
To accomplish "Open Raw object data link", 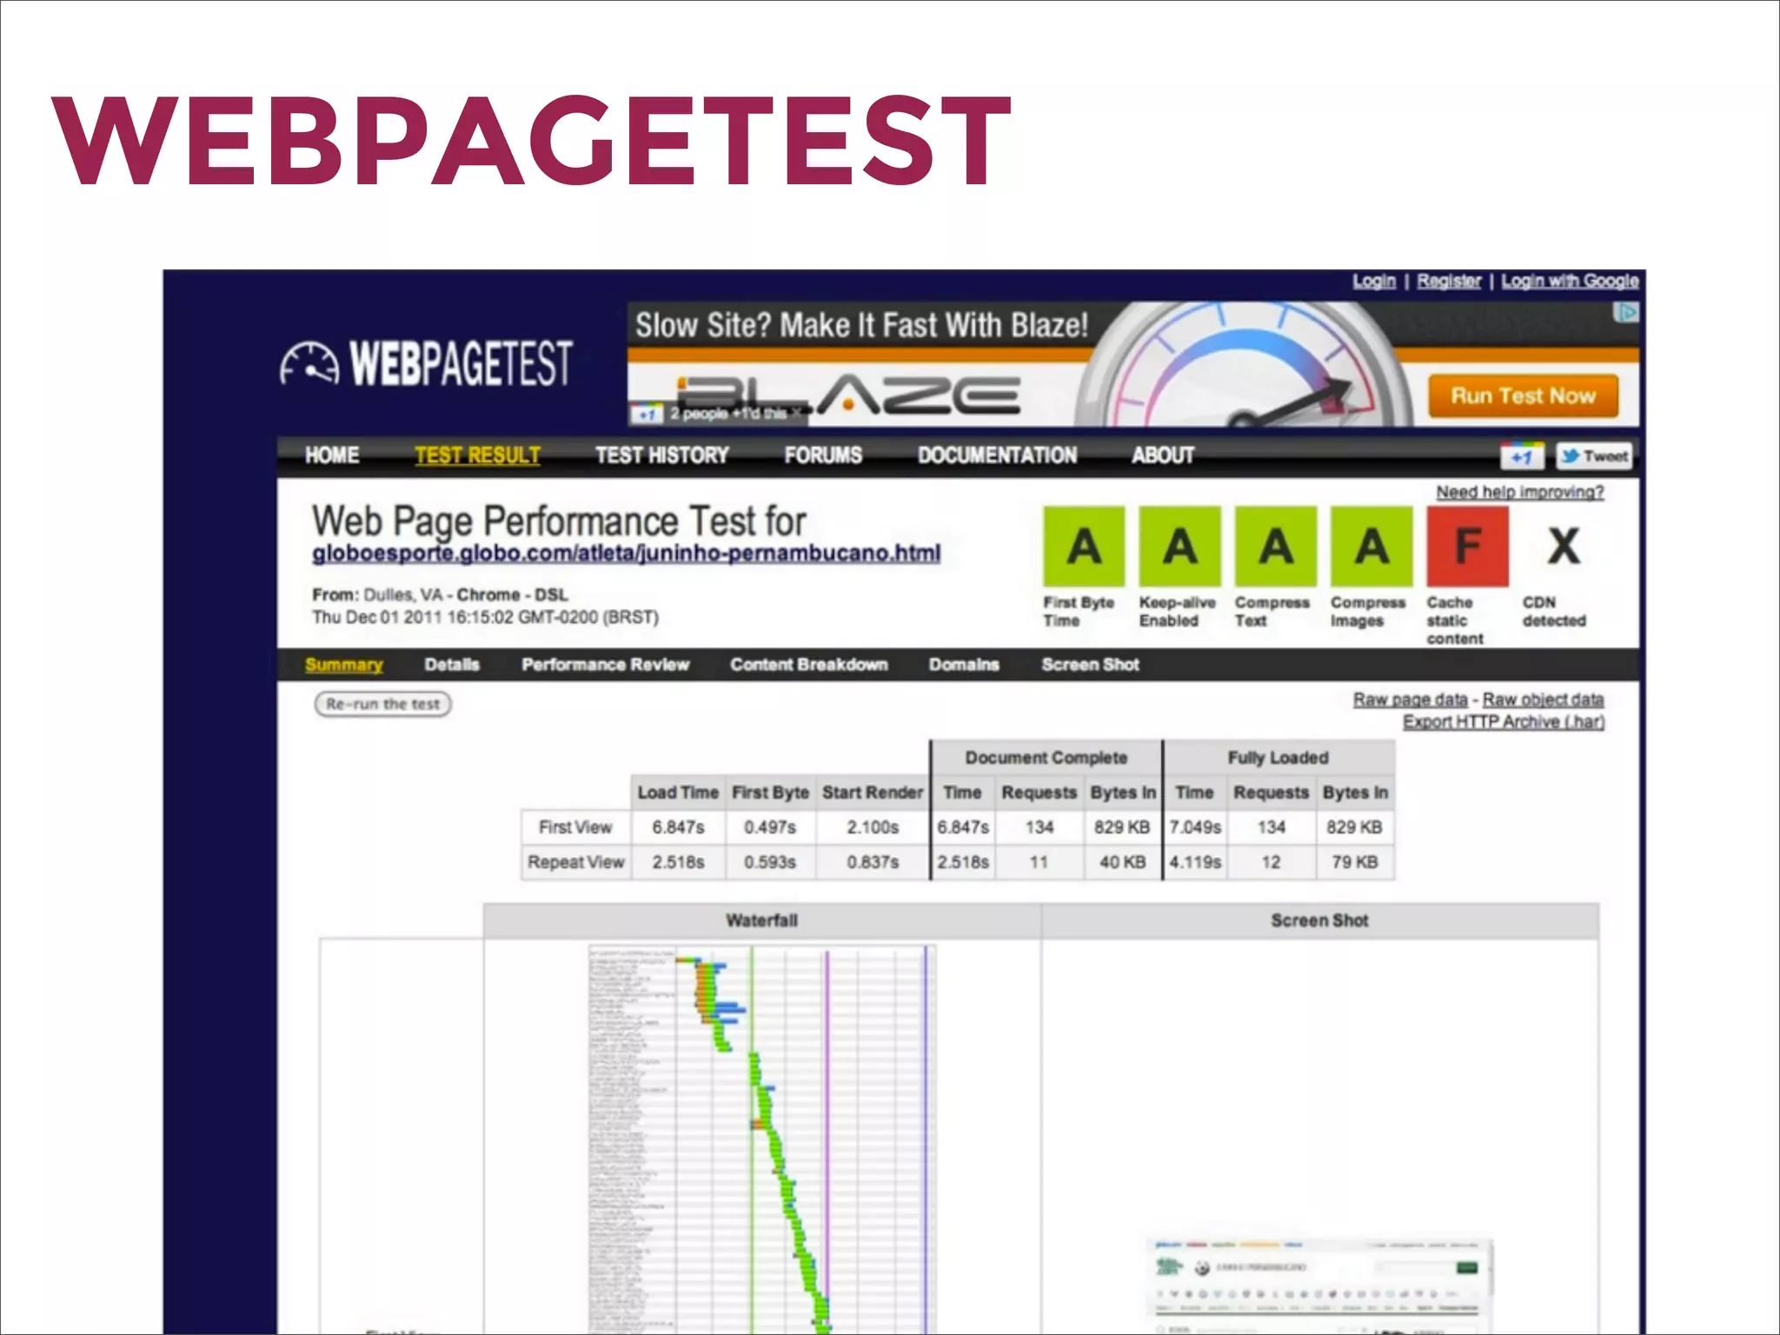I will coord(1543,700).
